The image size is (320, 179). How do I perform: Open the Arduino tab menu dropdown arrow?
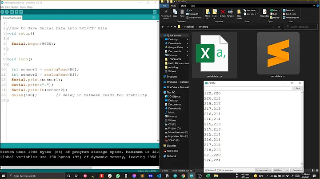click(x=154, y=17)
